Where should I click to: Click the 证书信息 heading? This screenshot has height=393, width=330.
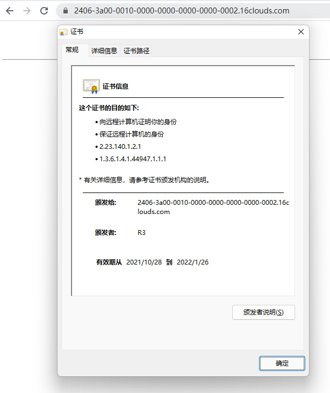[116, 87]
